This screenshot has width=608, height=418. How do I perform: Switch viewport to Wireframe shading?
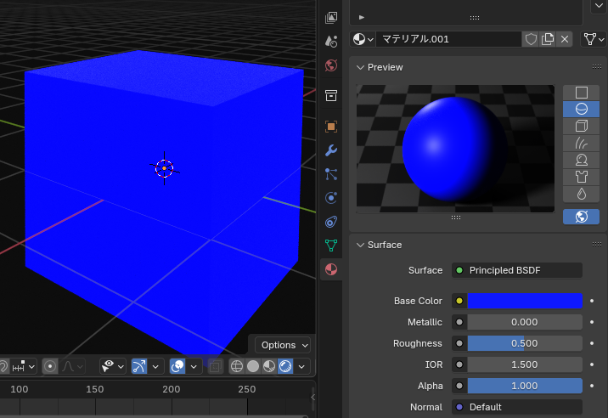pyautogui.click(x=237, y=366)
